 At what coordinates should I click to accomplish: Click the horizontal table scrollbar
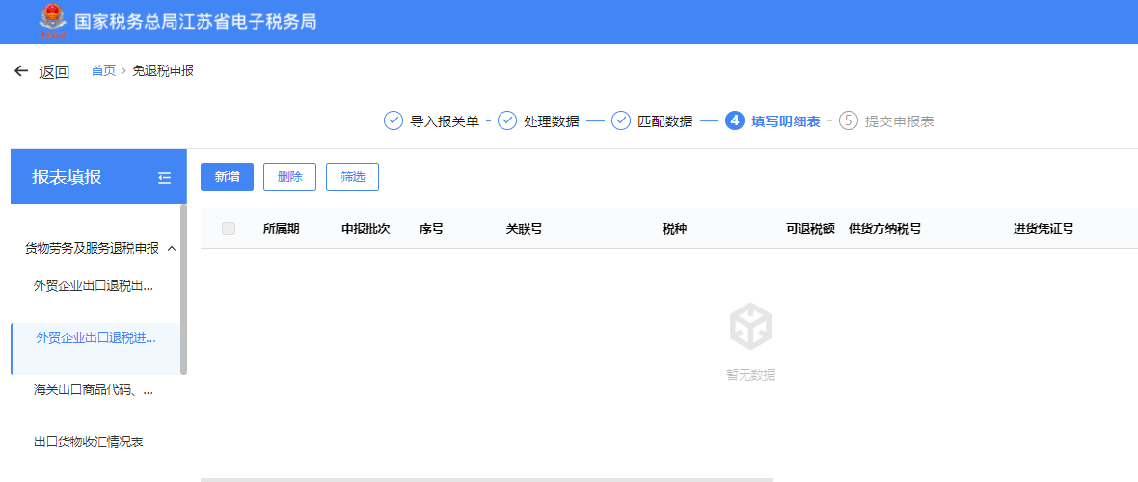pos(486,479)
